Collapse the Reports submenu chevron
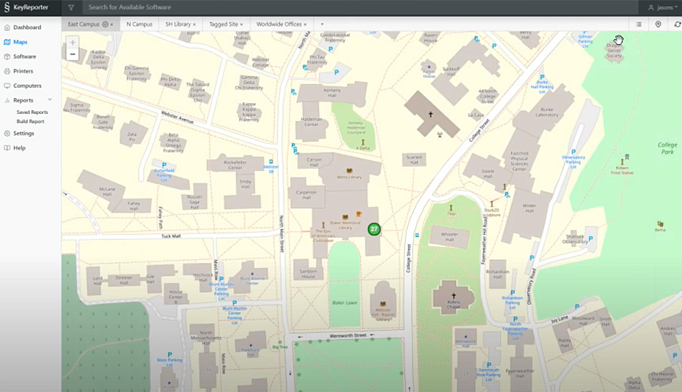 pyautogui.click(x=50, y=100)
